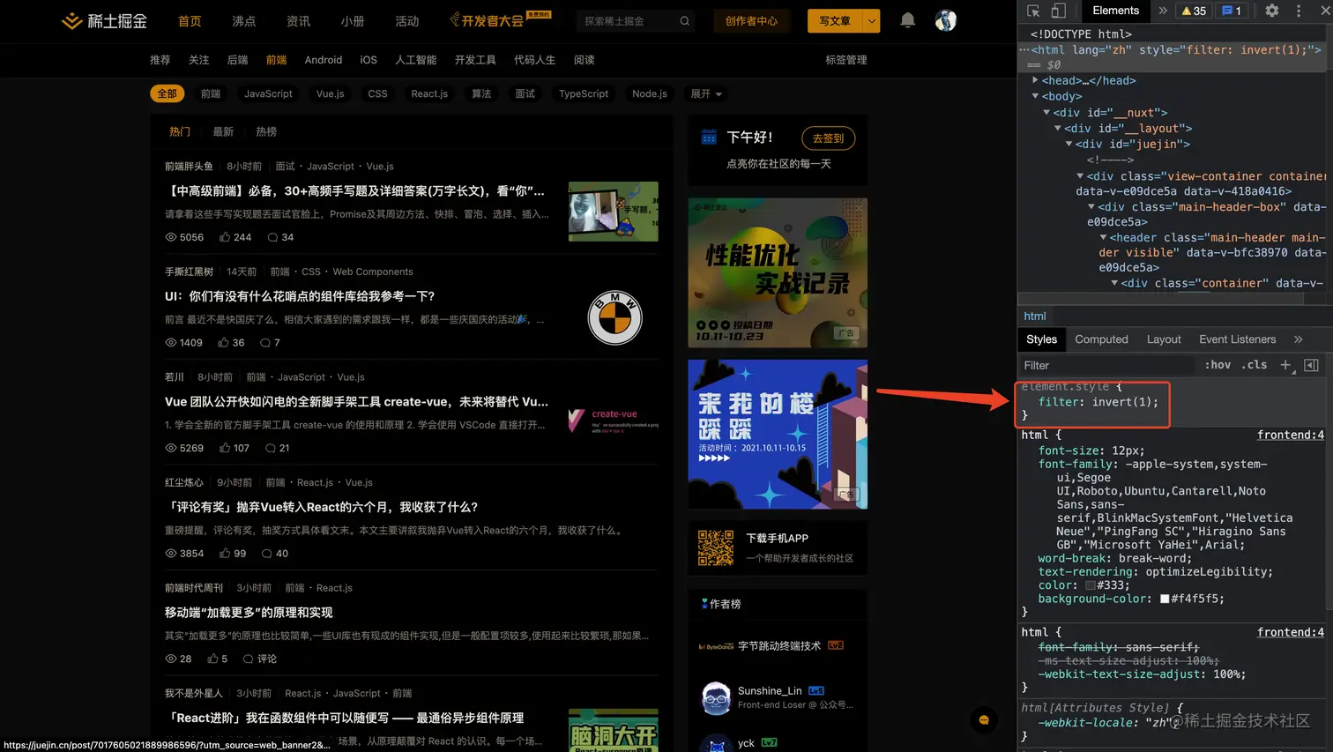The image size is (1333, 752).
Task: Click the Juejin logo in header
Action: (104, 20)
